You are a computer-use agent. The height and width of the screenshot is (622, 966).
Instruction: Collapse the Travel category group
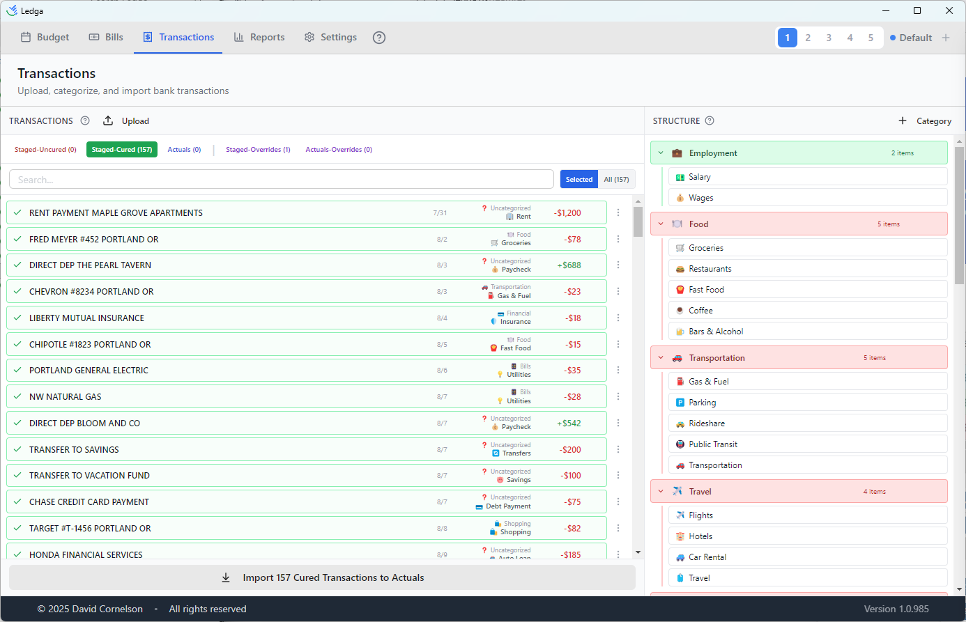coord(661,492)
